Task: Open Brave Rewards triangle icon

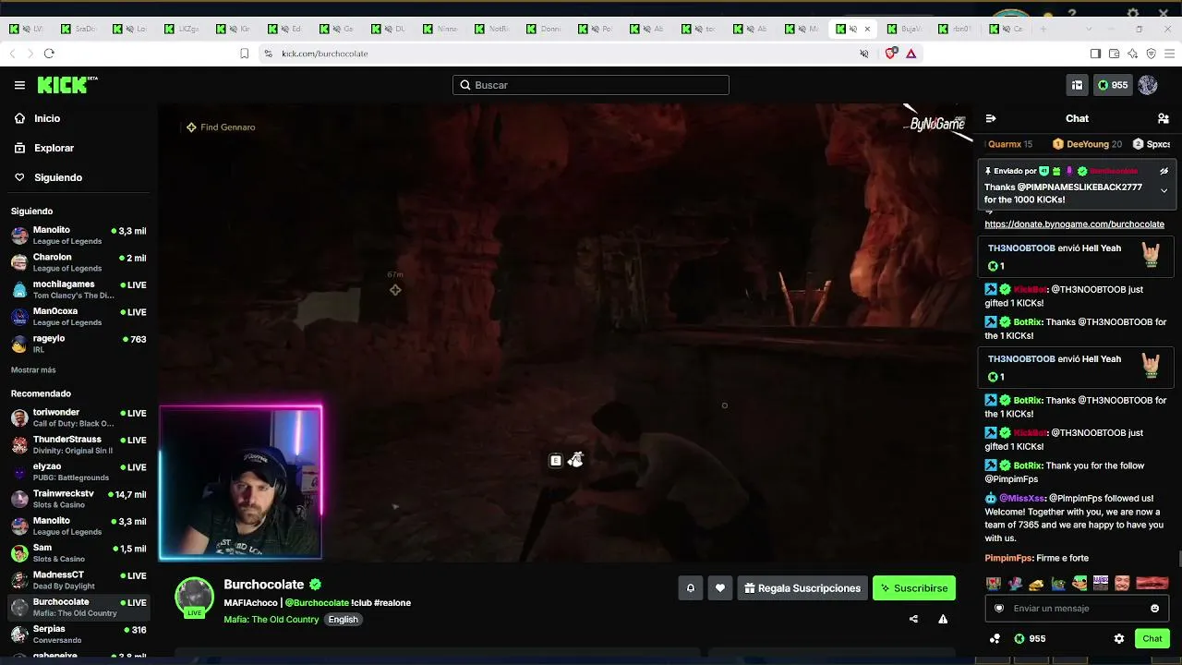Action: [911, 54]
